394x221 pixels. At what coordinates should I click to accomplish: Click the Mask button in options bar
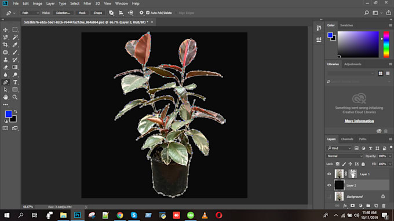82,13
